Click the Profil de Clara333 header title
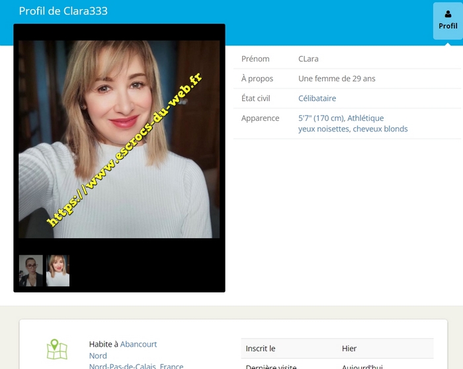Image resolution: width=463 pixels, height=369 pixels. [63, 11]
